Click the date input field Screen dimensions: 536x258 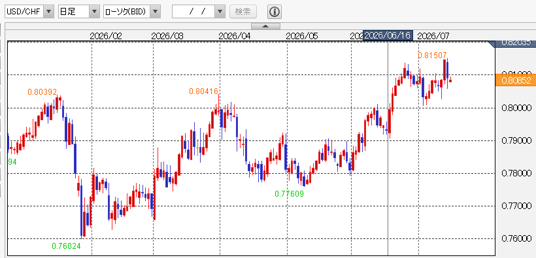coord(194,12)
